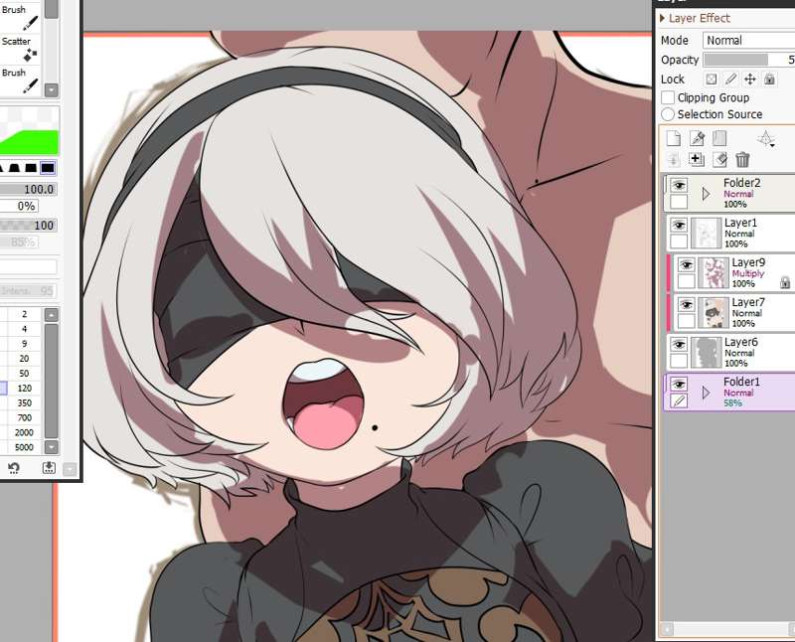Viewport: 795px width, 642px height.
Task: Click the Layer6 thumbnail
Action: (706, 353)
